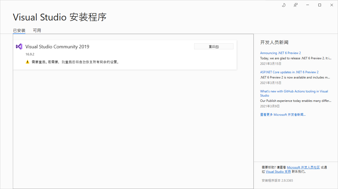The width and height of the screenshot is (338, 189).
Task: Open ASP.NET Core updates in .NET 6 link
Action: click(x=289, y=72)
